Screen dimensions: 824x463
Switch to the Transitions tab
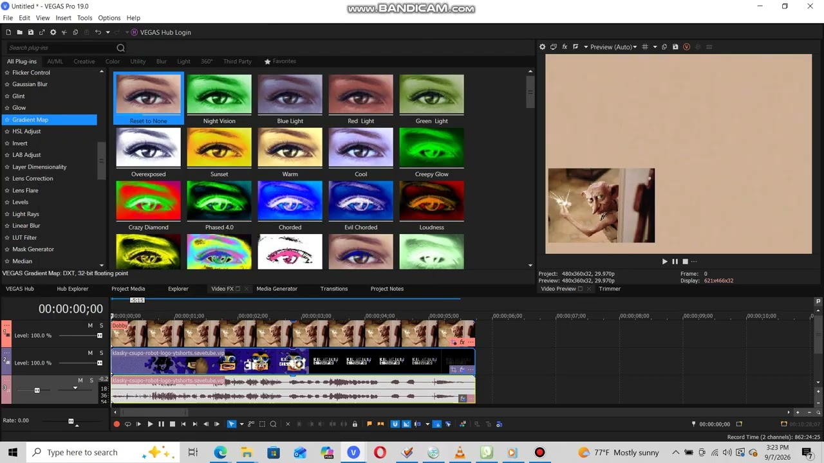[x=333, y=289]
